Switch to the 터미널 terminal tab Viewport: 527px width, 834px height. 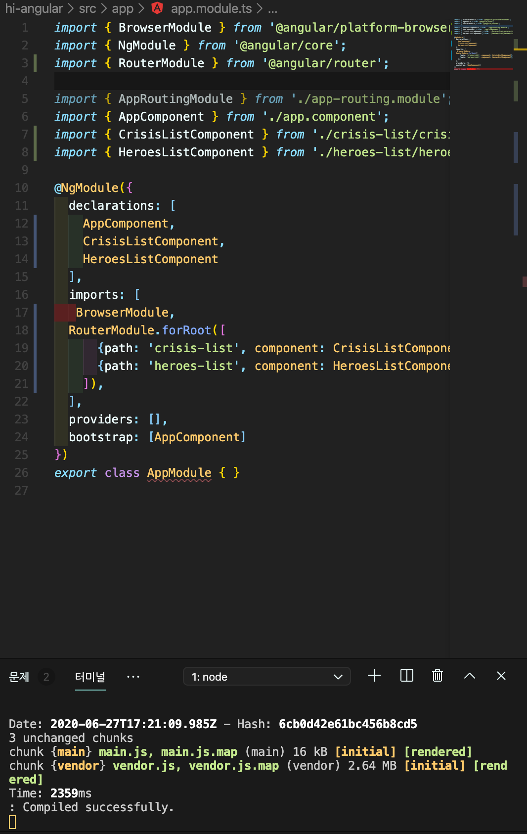click(90, 677)
